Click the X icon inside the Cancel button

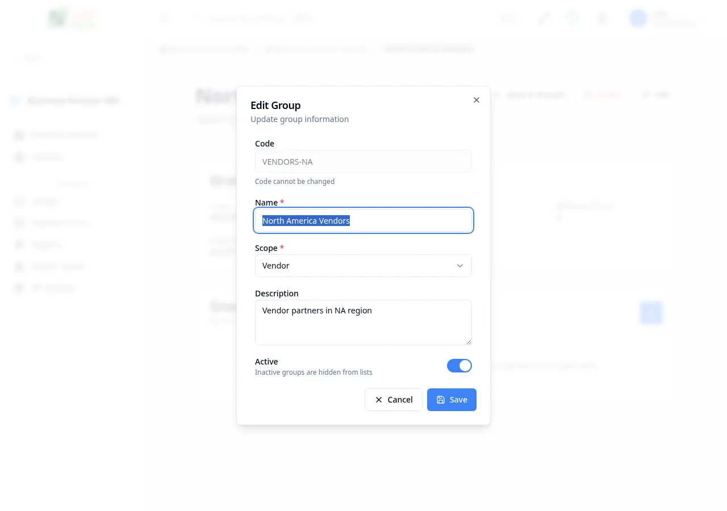pyautogui.click(x=378, y=400)
